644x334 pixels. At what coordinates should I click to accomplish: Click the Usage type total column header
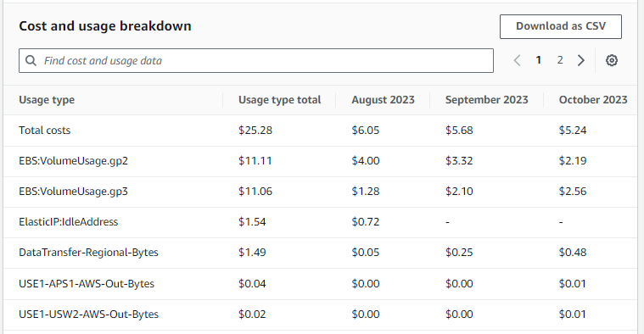coord(280,100)
